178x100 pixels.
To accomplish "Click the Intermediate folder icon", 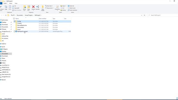I will (x=16, y=27).
